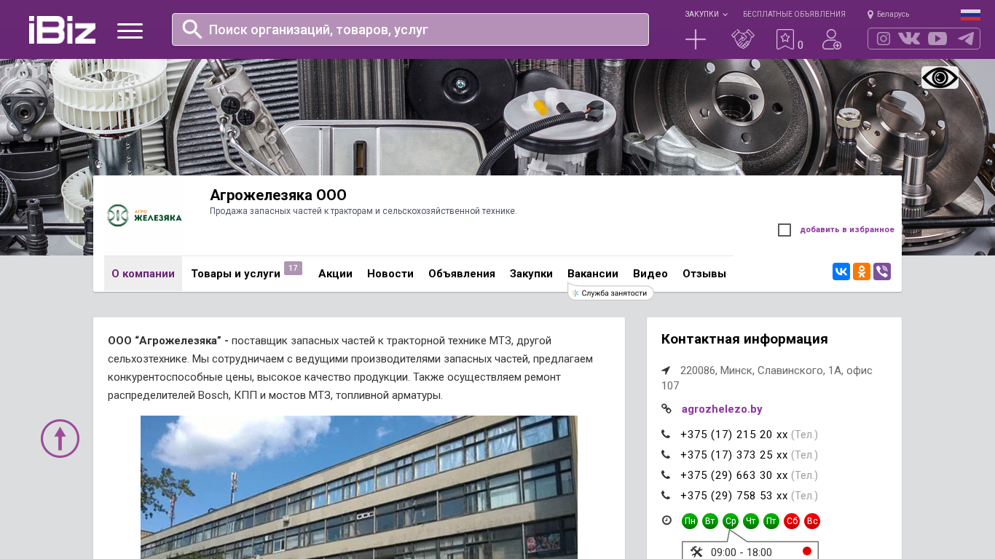The height and width of the screenshot is (559, 995).
Task: Click the scroll-to-top arrow button
Action: pyautogui.click(x=60, y=438)
